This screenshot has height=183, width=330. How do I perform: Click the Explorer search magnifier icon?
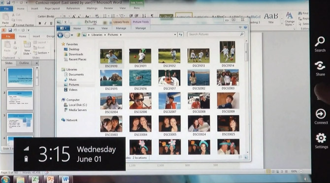coord(242,34)
